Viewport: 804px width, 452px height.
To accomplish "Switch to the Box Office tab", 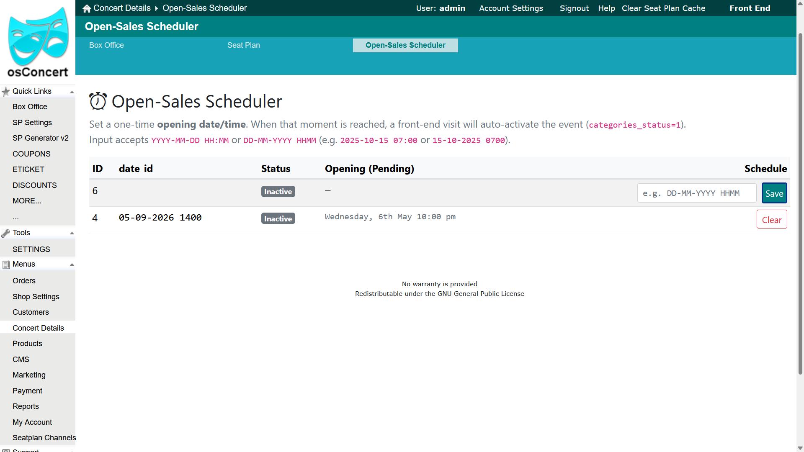I will coord(106,45).
